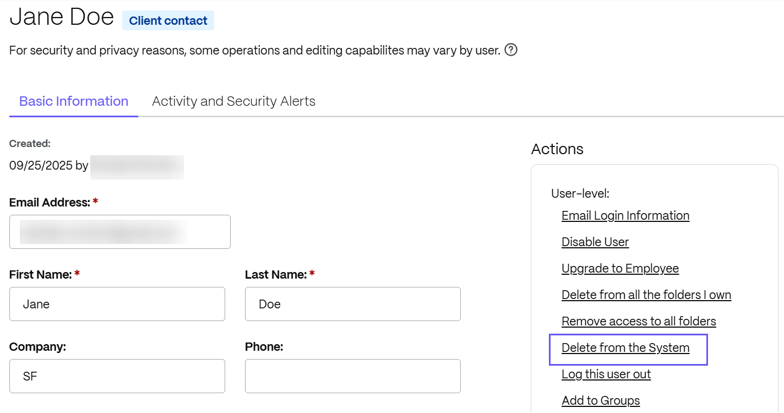This screenshot has width=784, height=413.
Task: Open the Add to Groups link
Action: coord(600,401)
